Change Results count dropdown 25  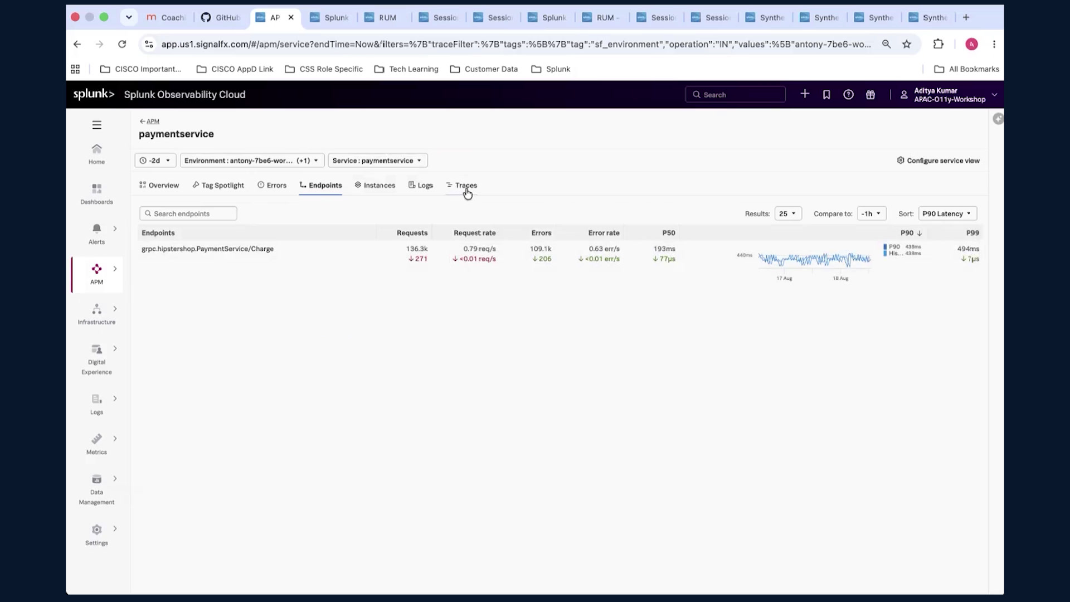[x=788, y=213]
